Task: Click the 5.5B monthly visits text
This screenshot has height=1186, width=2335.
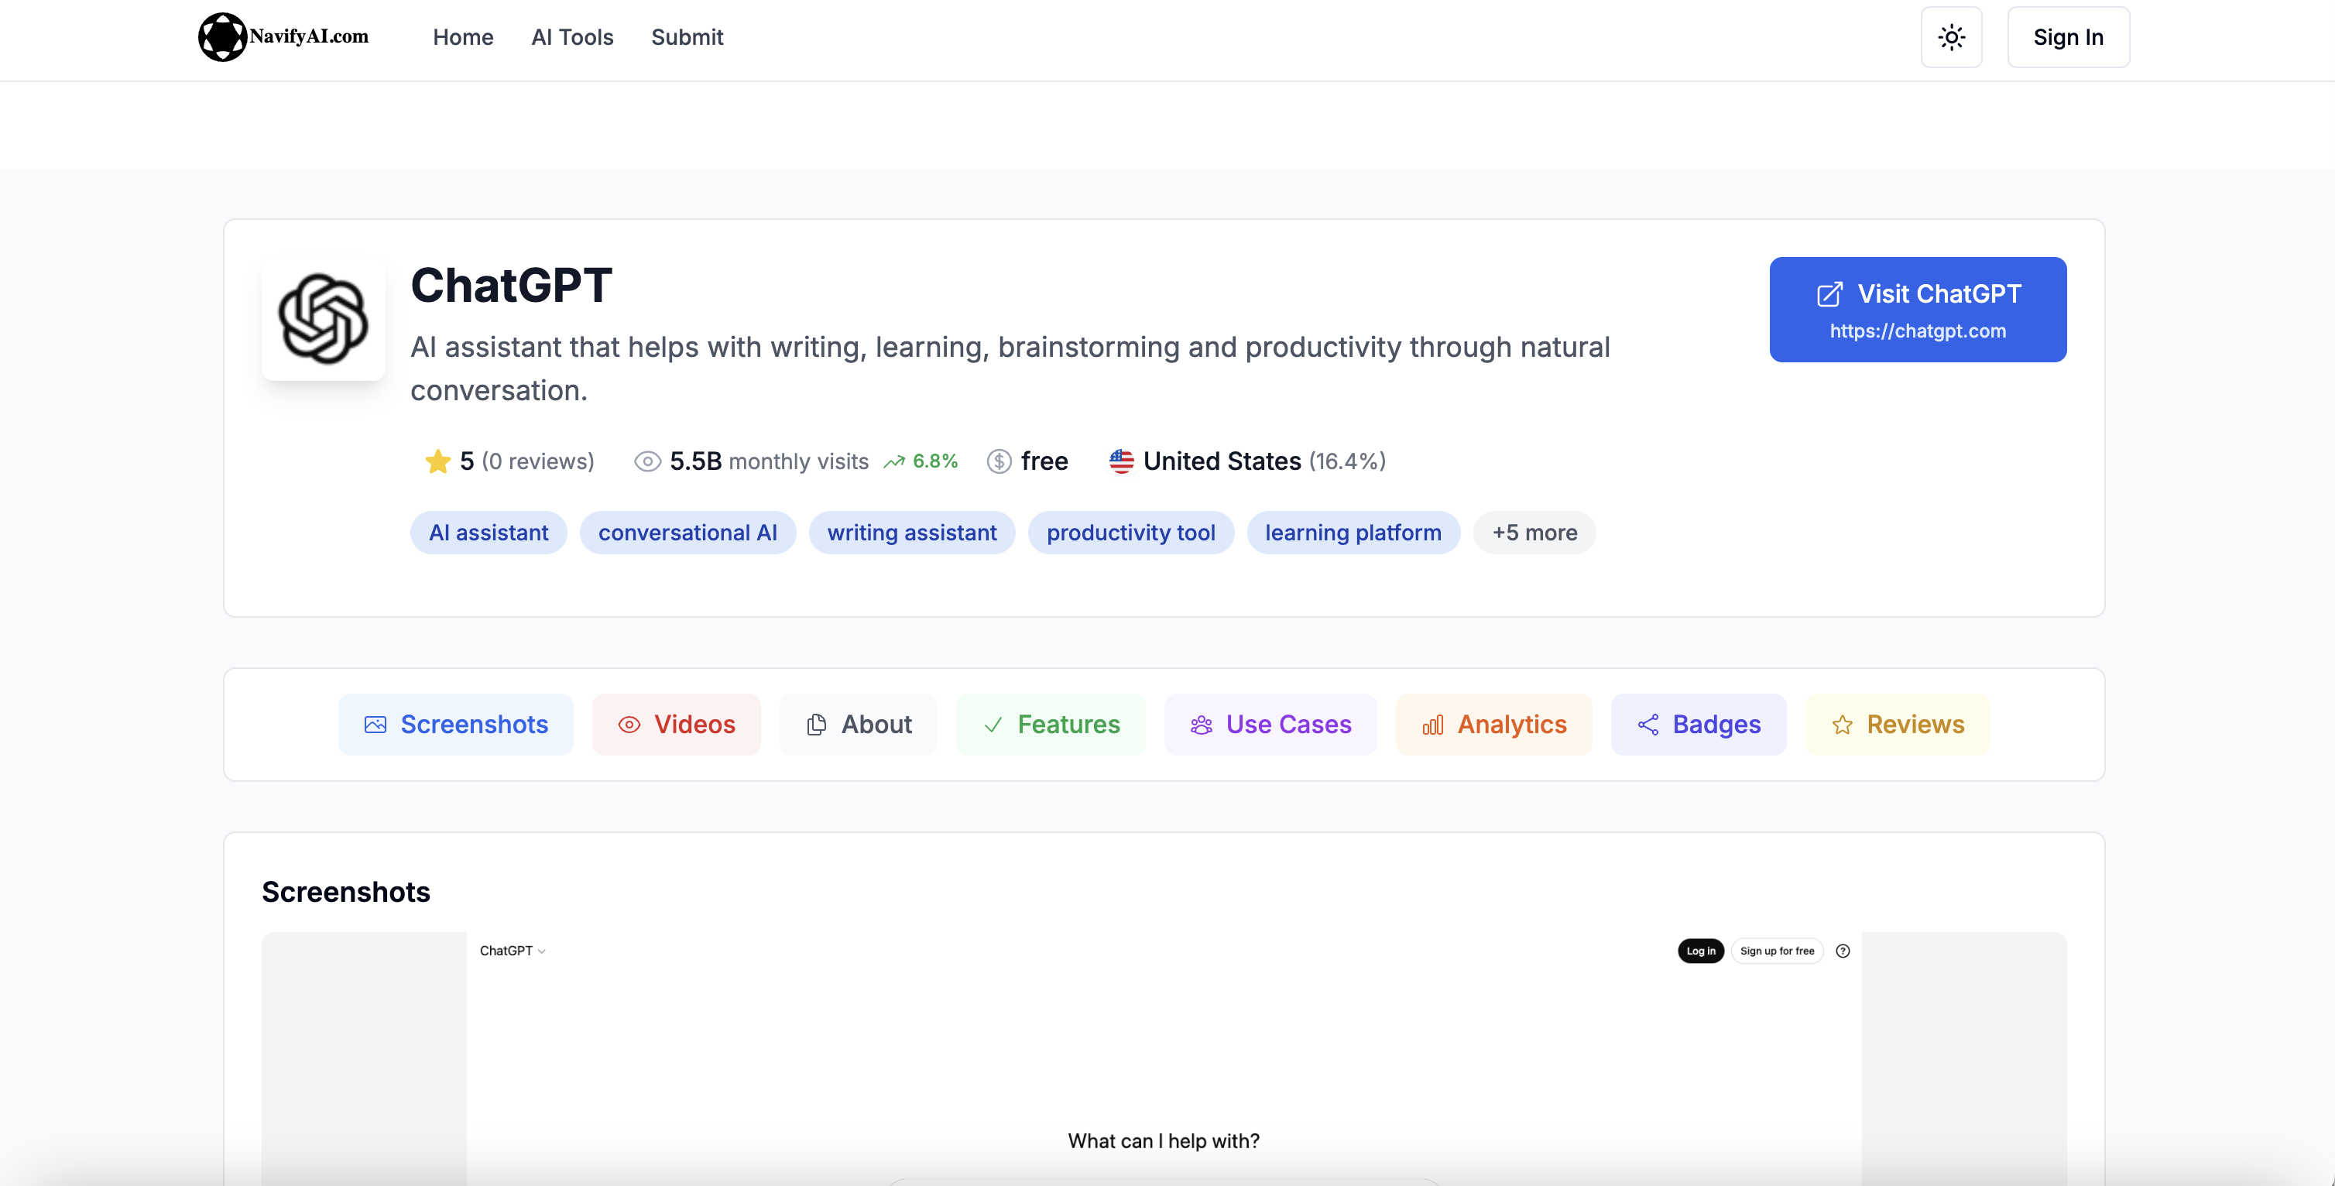Action: (769, 461)
